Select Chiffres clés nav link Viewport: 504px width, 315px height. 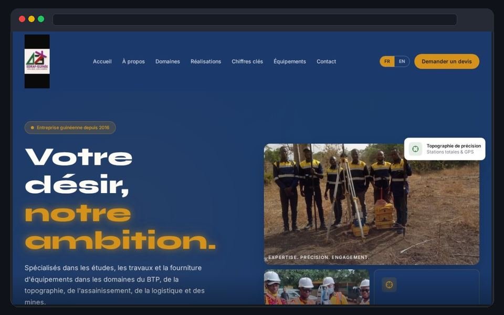point(247,61)
